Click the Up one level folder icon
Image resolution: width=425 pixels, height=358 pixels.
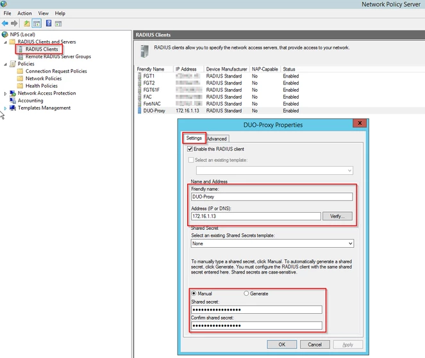(26, 24)
